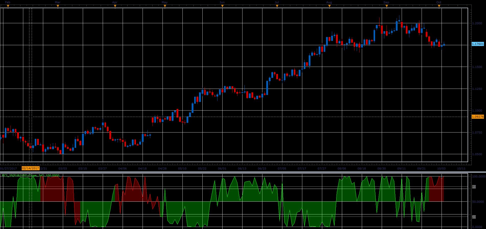486x229 pixels.
Task: Click the 06/13 date axis label
Action: pos(242,168)
